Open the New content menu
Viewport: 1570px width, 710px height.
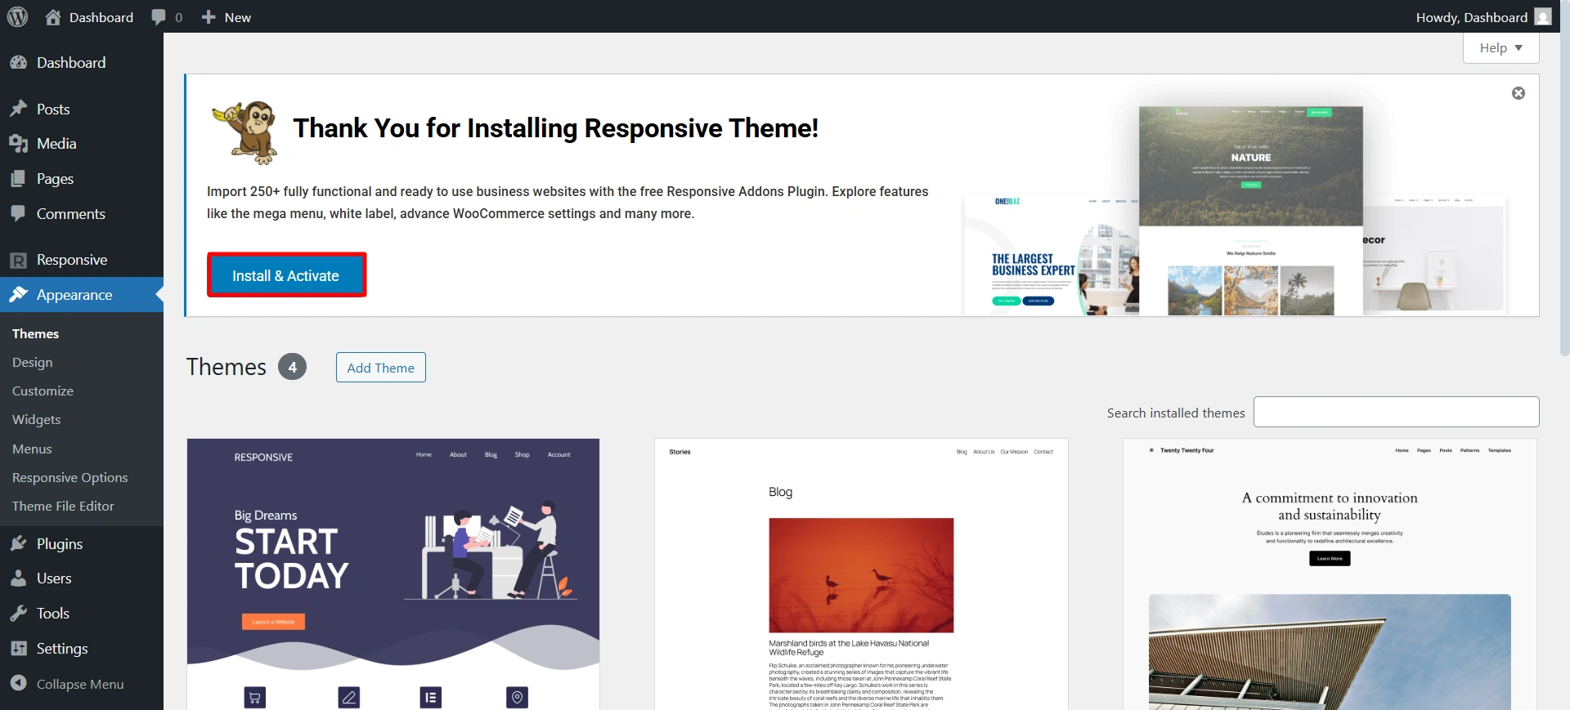point(227,17)
